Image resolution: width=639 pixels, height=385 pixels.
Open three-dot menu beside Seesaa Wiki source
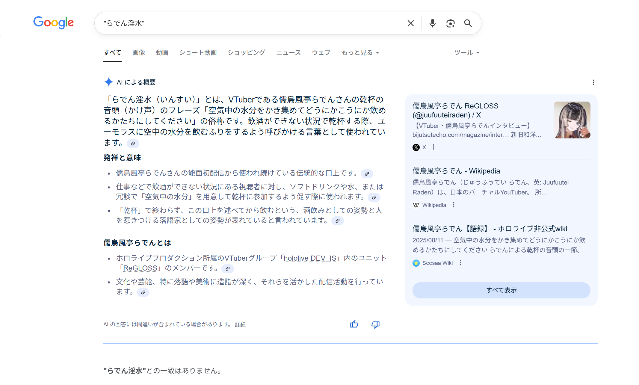[x=460, y=263]
